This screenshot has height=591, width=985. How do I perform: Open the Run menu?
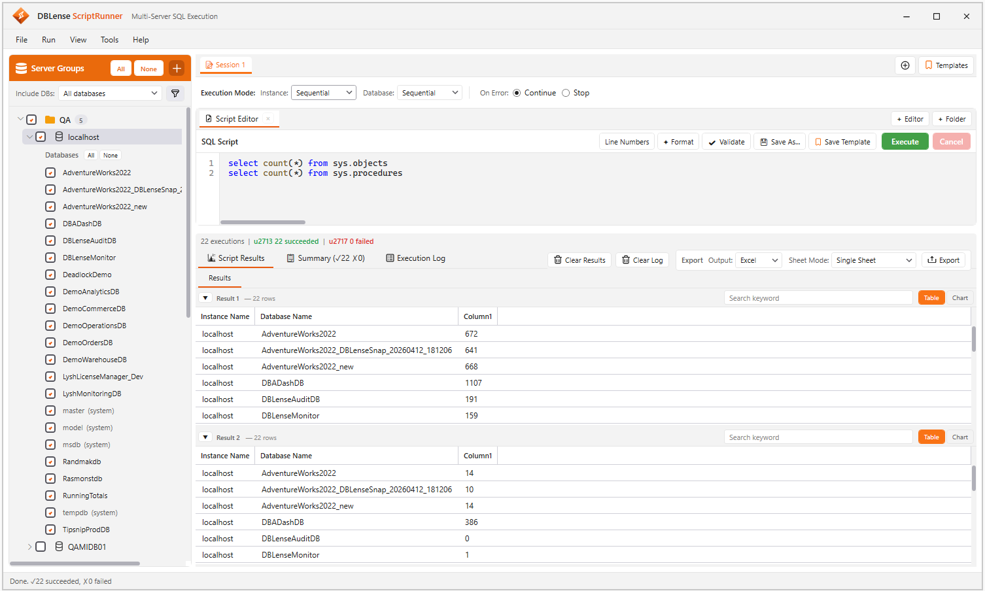click(x=48, y=40)
